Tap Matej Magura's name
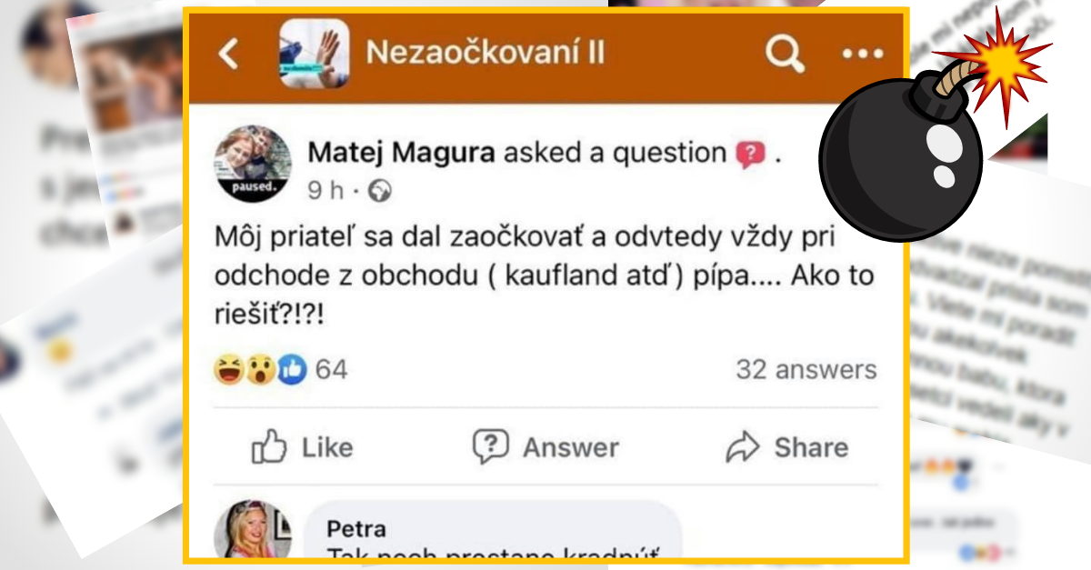Image resolution: width=1091 pixels, height=570 pixels. pos(397,152)
